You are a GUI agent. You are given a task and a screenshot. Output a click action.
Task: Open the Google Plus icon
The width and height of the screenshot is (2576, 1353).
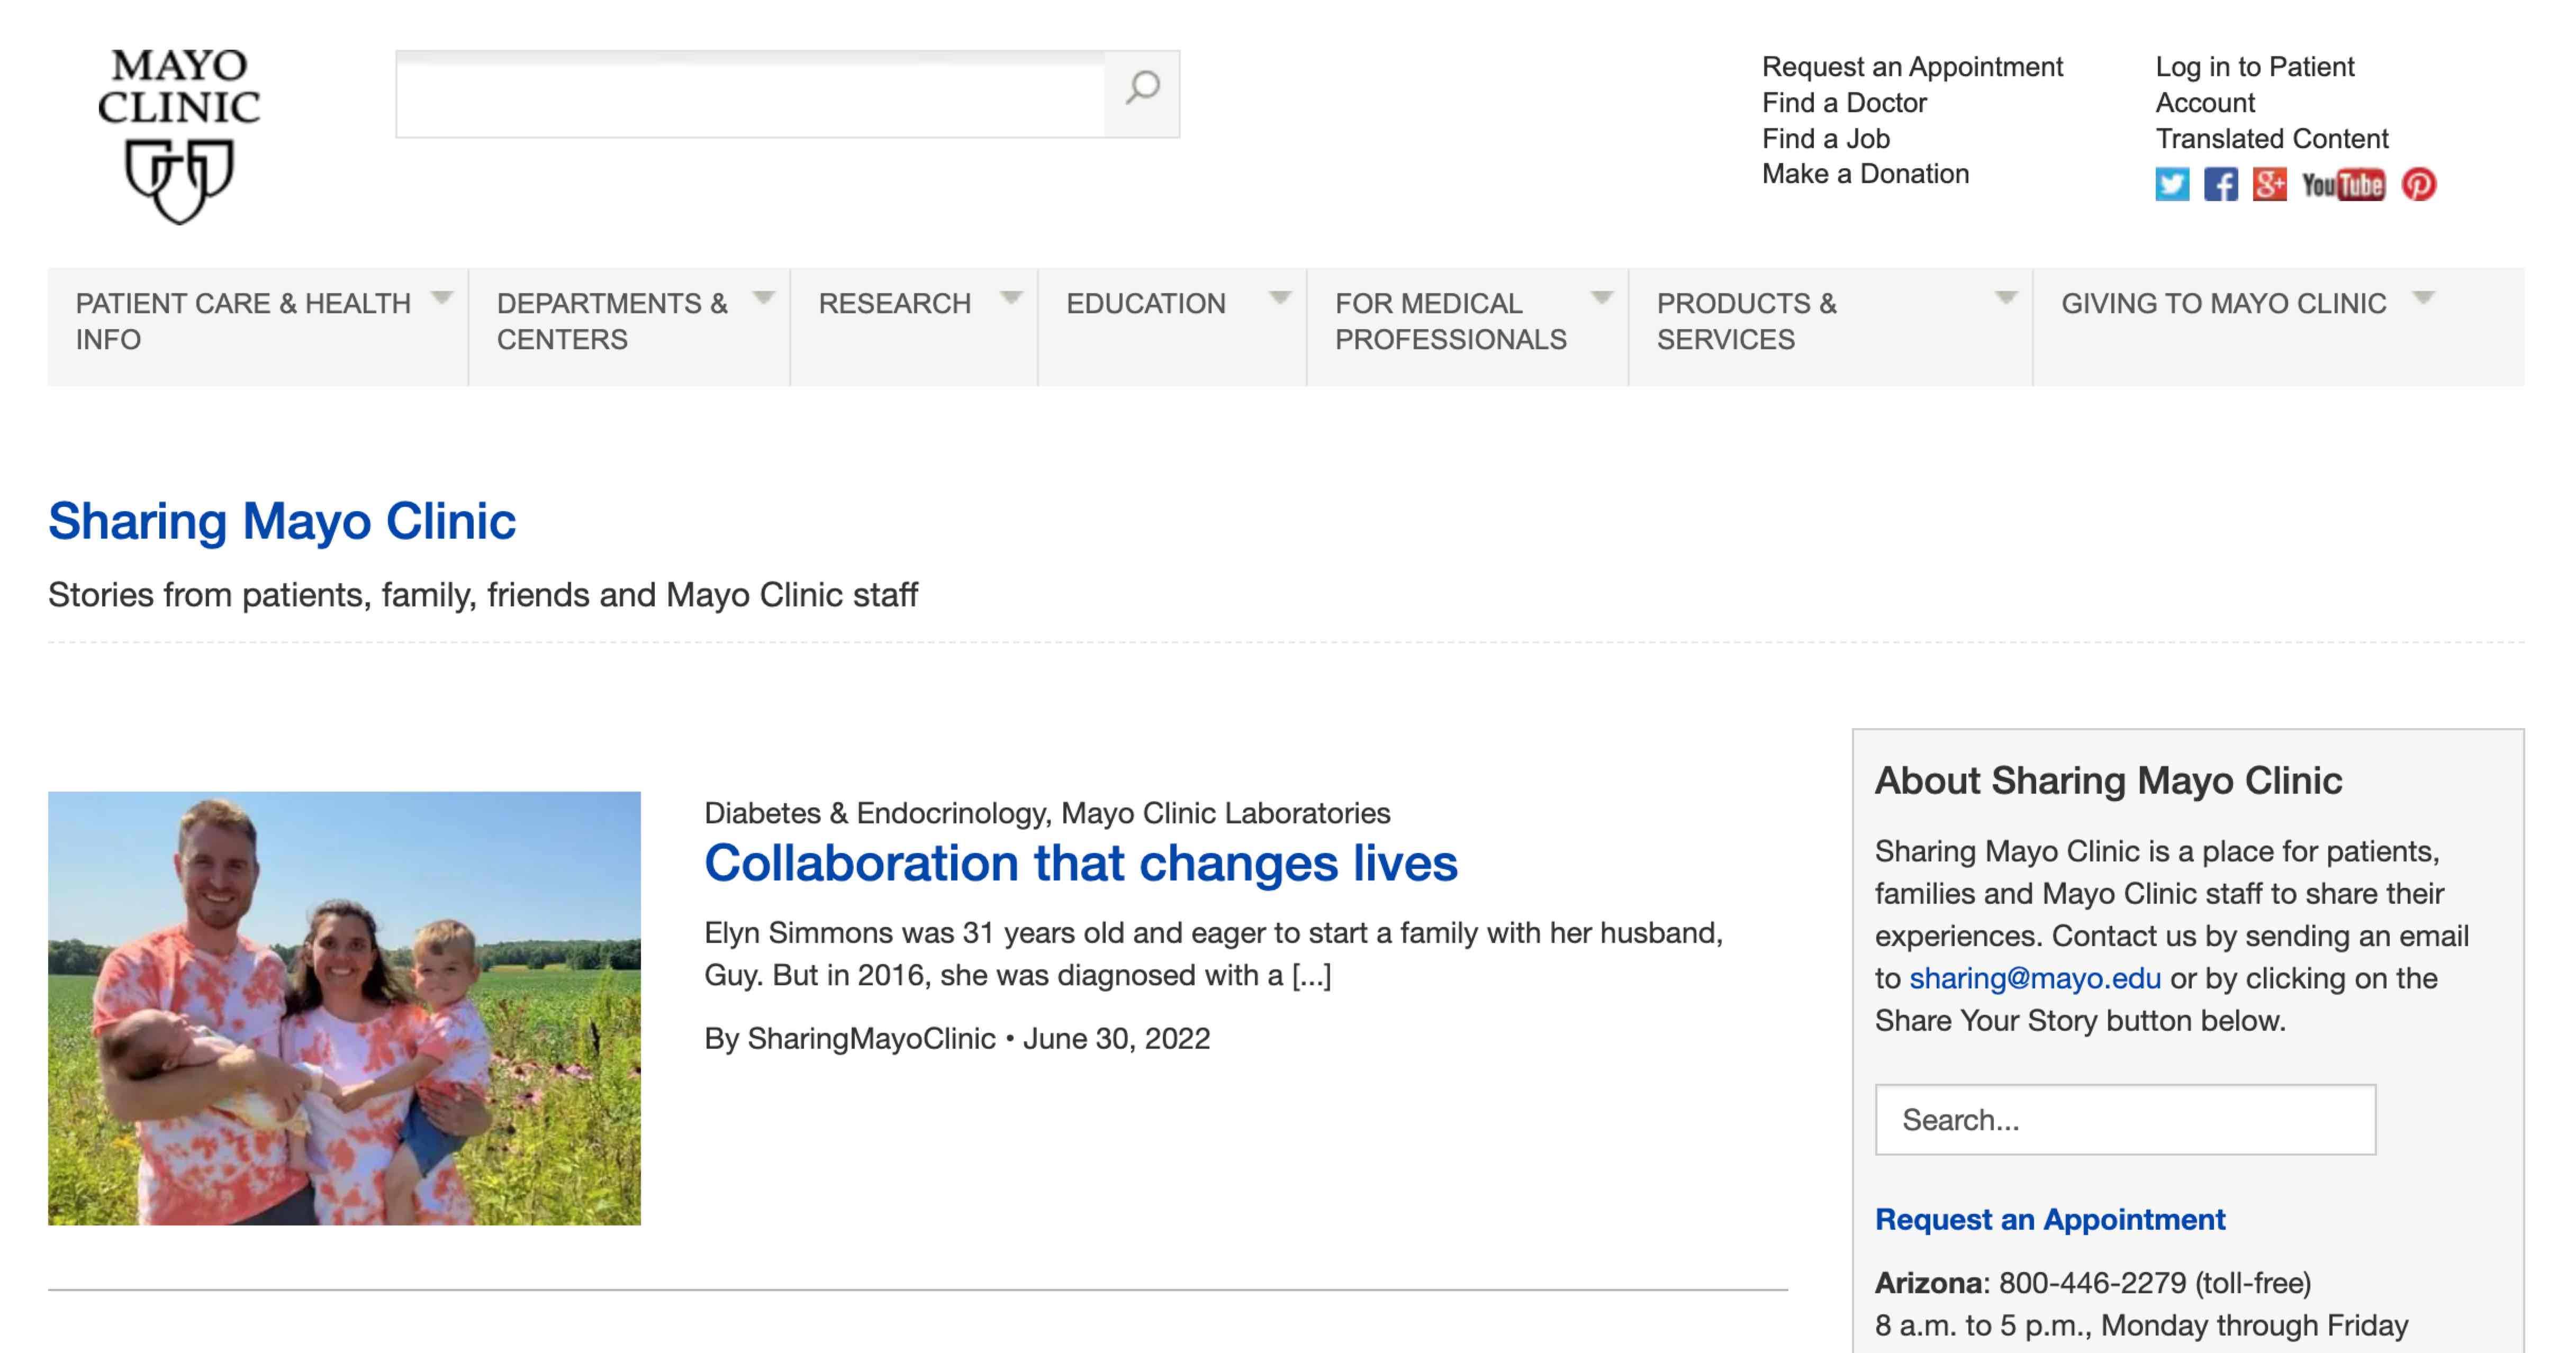(x=2270, y=185)
